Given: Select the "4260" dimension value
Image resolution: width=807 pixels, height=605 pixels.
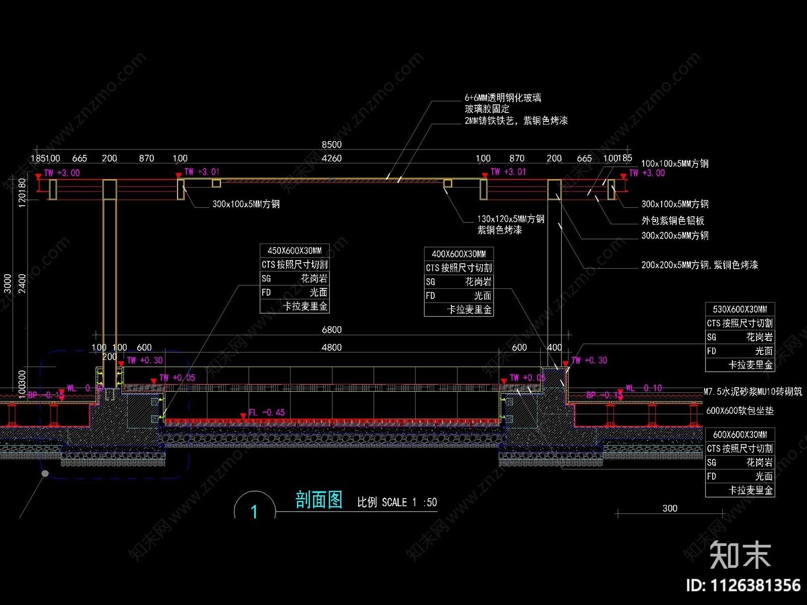Looking at the screenshot, I should (332, 158).
